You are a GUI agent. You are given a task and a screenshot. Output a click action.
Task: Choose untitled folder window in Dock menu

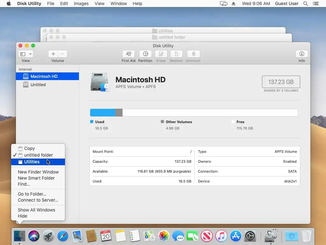38,155
